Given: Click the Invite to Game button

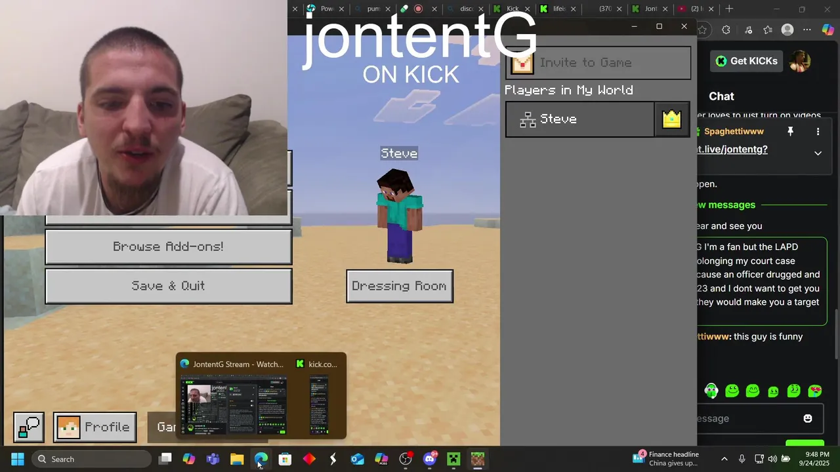Looking at the screenshot, I should click(598, 63).
